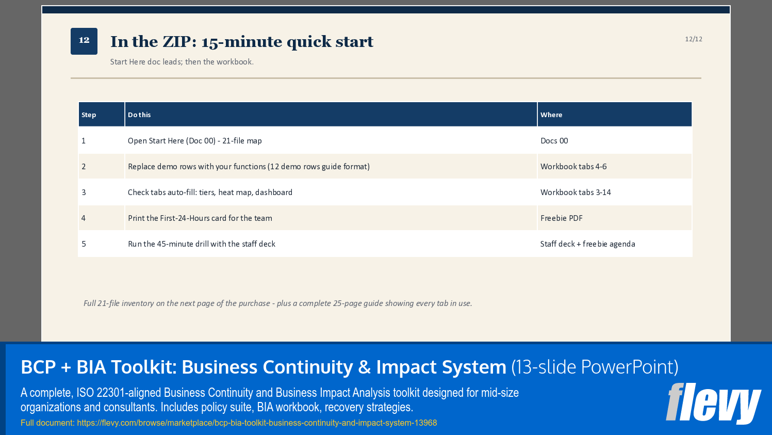Click the 'Freebie PDF' cell

(615, 218)
